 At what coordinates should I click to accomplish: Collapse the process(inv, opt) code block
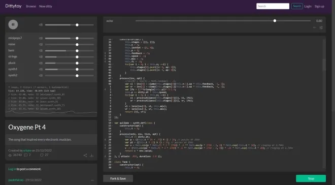click(x=113, y=78)
